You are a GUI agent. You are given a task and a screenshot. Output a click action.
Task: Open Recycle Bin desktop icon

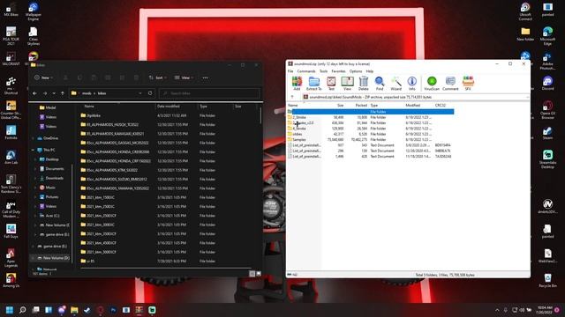point(547,280)
